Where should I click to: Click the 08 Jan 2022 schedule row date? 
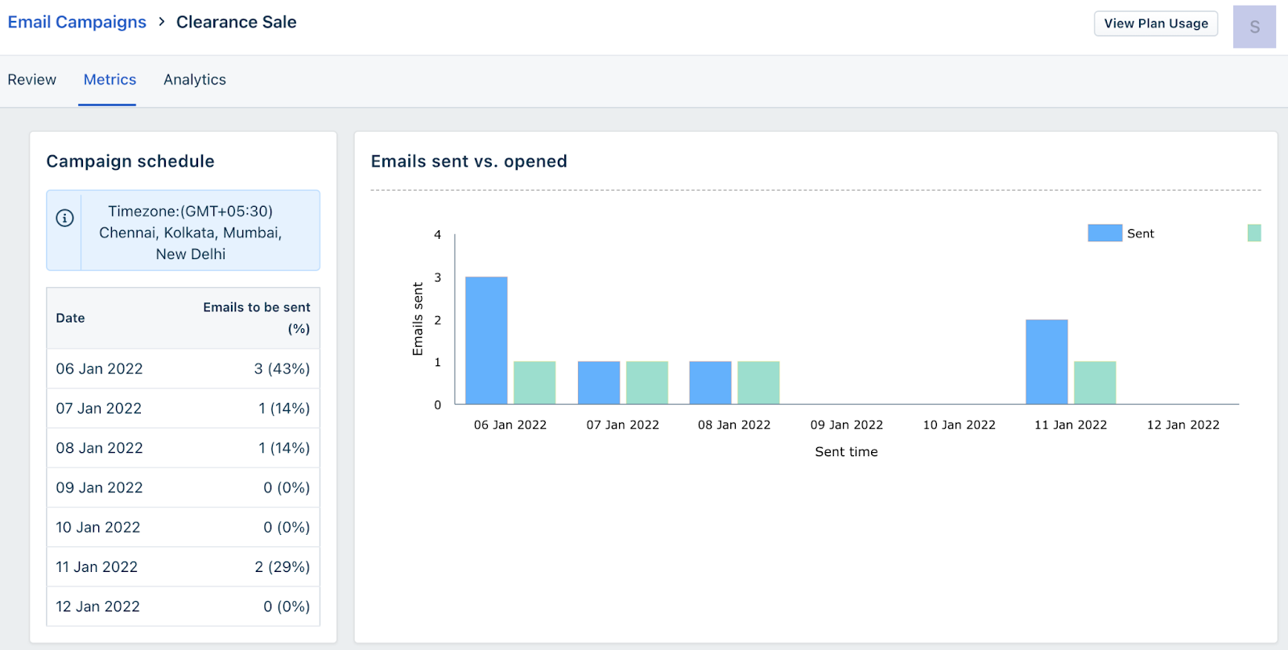tap(99, 447)
